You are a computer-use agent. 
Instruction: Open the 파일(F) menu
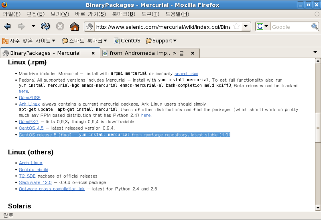coord(12,14)
